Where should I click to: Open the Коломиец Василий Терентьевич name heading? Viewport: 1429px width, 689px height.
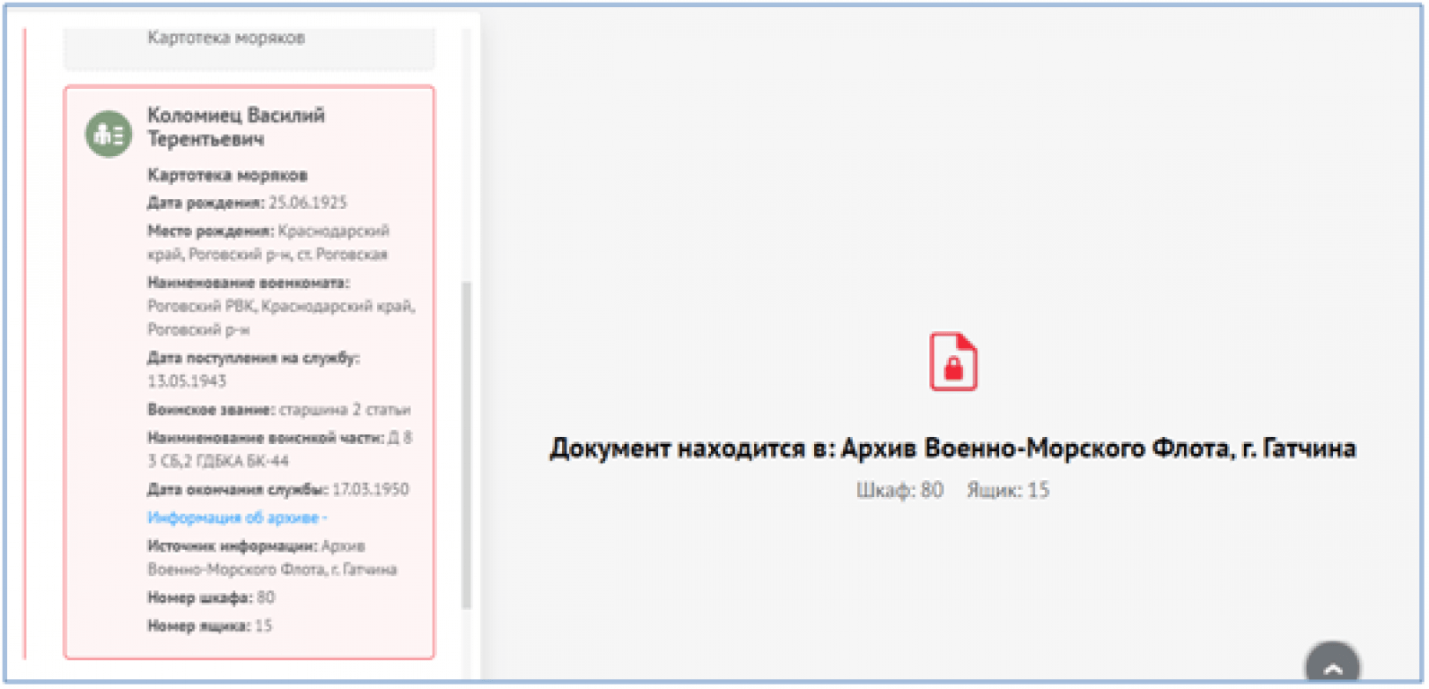pyautogui.click(x=235, y=126)
